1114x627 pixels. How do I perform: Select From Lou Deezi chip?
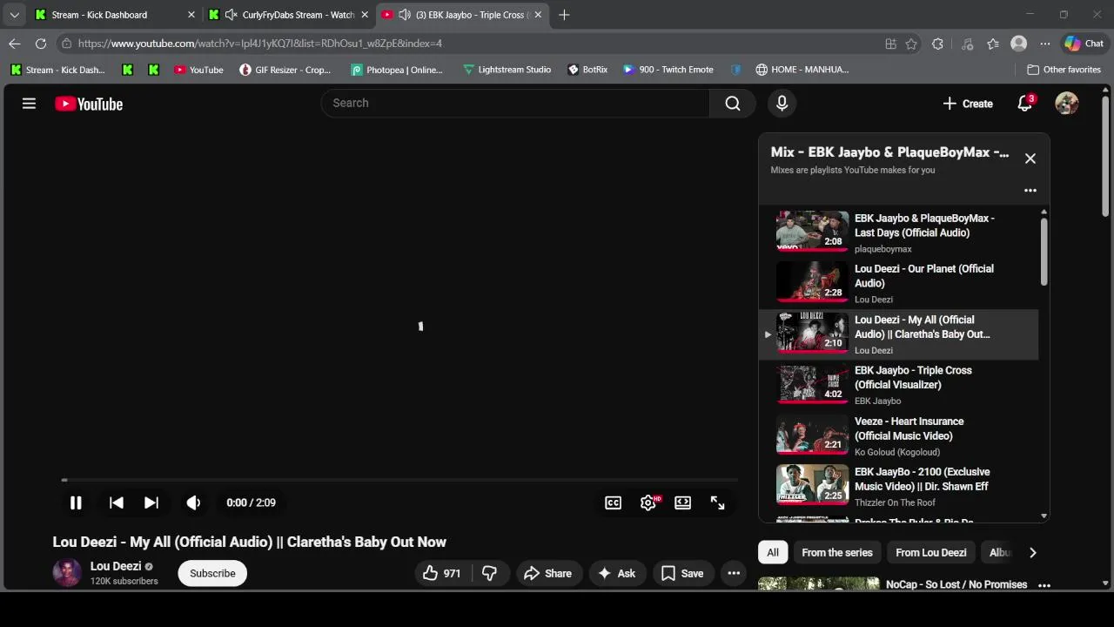(931, 552)
